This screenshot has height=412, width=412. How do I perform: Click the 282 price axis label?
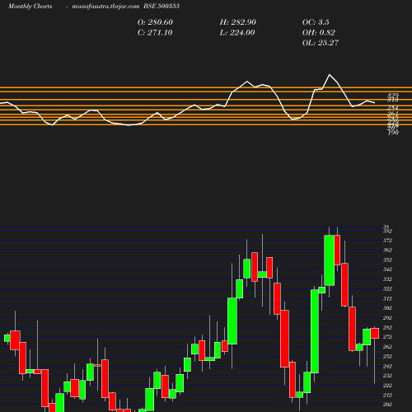coord(387,328)
